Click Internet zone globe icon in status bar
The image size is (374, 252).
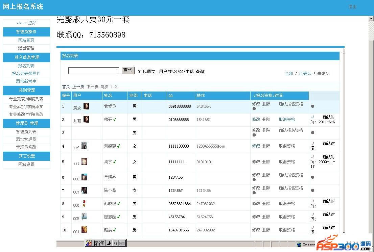click(299, 245)
